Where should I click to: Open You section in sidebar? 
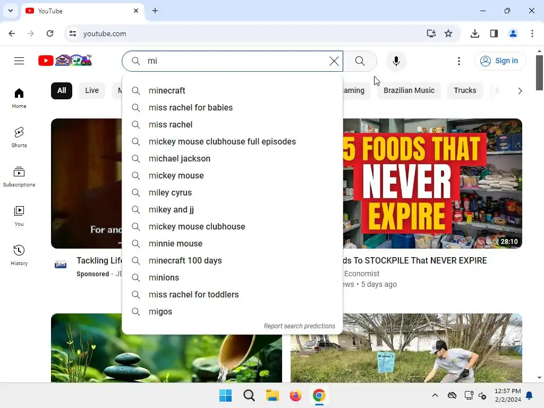pyautogui.click(x=19, y=216)
